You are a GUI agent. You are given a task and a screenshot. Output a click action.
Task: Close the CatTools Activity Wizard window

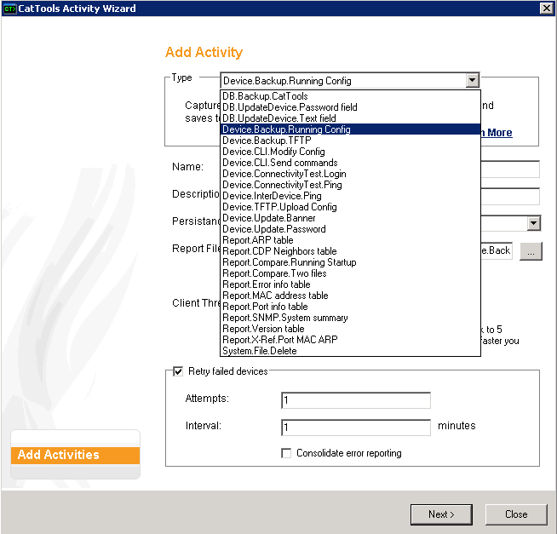coord(546,8)
